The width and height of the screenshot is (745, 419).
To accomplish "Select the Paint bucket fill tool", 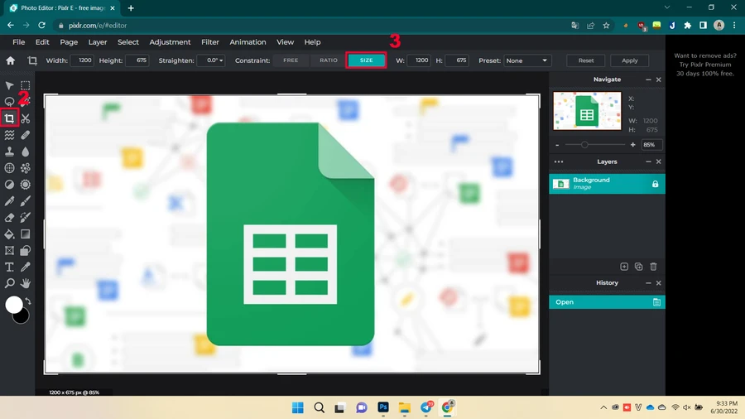I will (9, 234).
